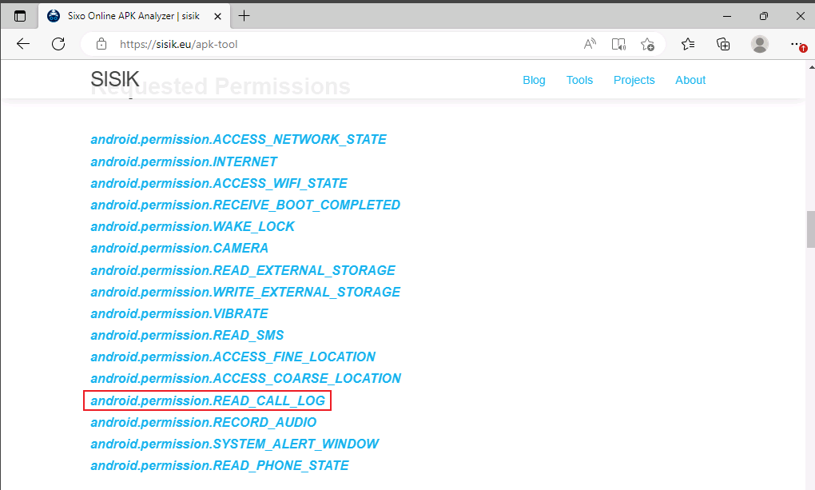This screenshot has width=815, height=490.
Task: Open the Collections icon
Action: click(723, 44)
